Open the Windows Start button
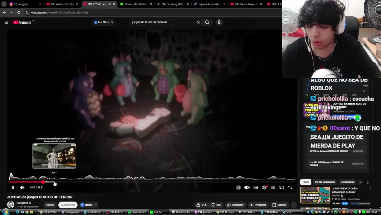This screenshot has height=215, width=381. pos(6,212)
